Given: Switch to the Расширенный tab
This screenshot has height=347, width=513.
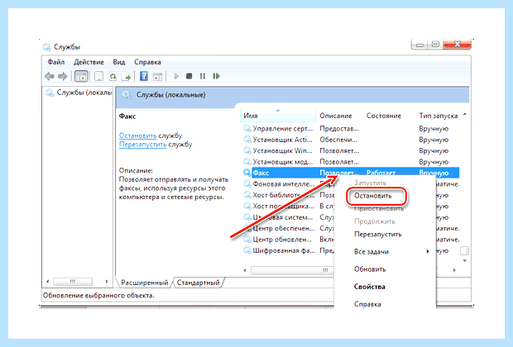Looking at the screenshot, I should click(144, 283).
